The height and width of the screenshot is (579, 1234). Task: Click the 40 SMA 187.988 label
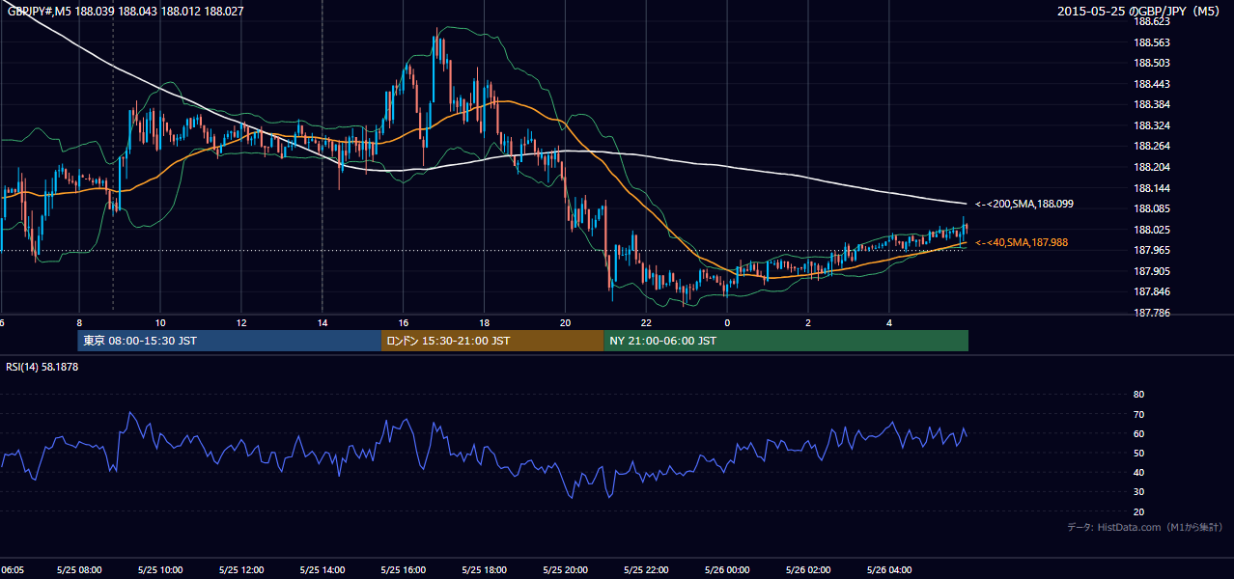tap(1022, 242)
